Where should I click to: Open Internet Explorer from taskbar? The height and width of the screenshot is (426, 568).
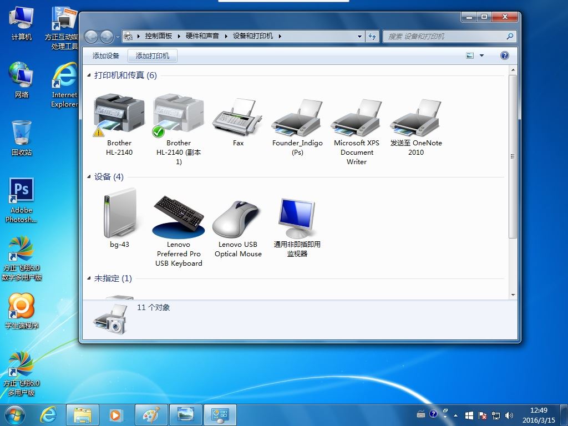pos(49,415)
